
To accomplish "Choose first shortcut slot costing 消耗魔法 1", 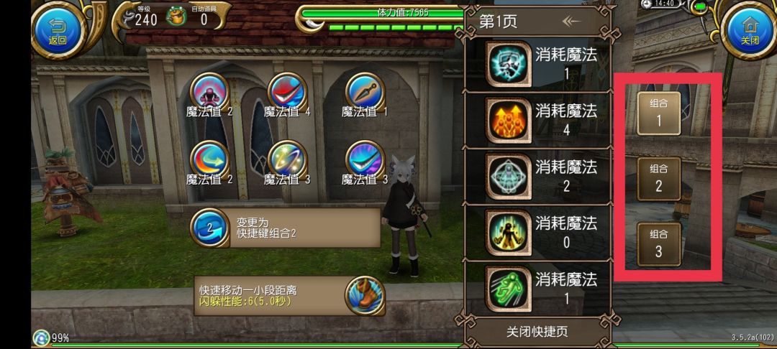I will pyautogui.click(x=537, y=64).
